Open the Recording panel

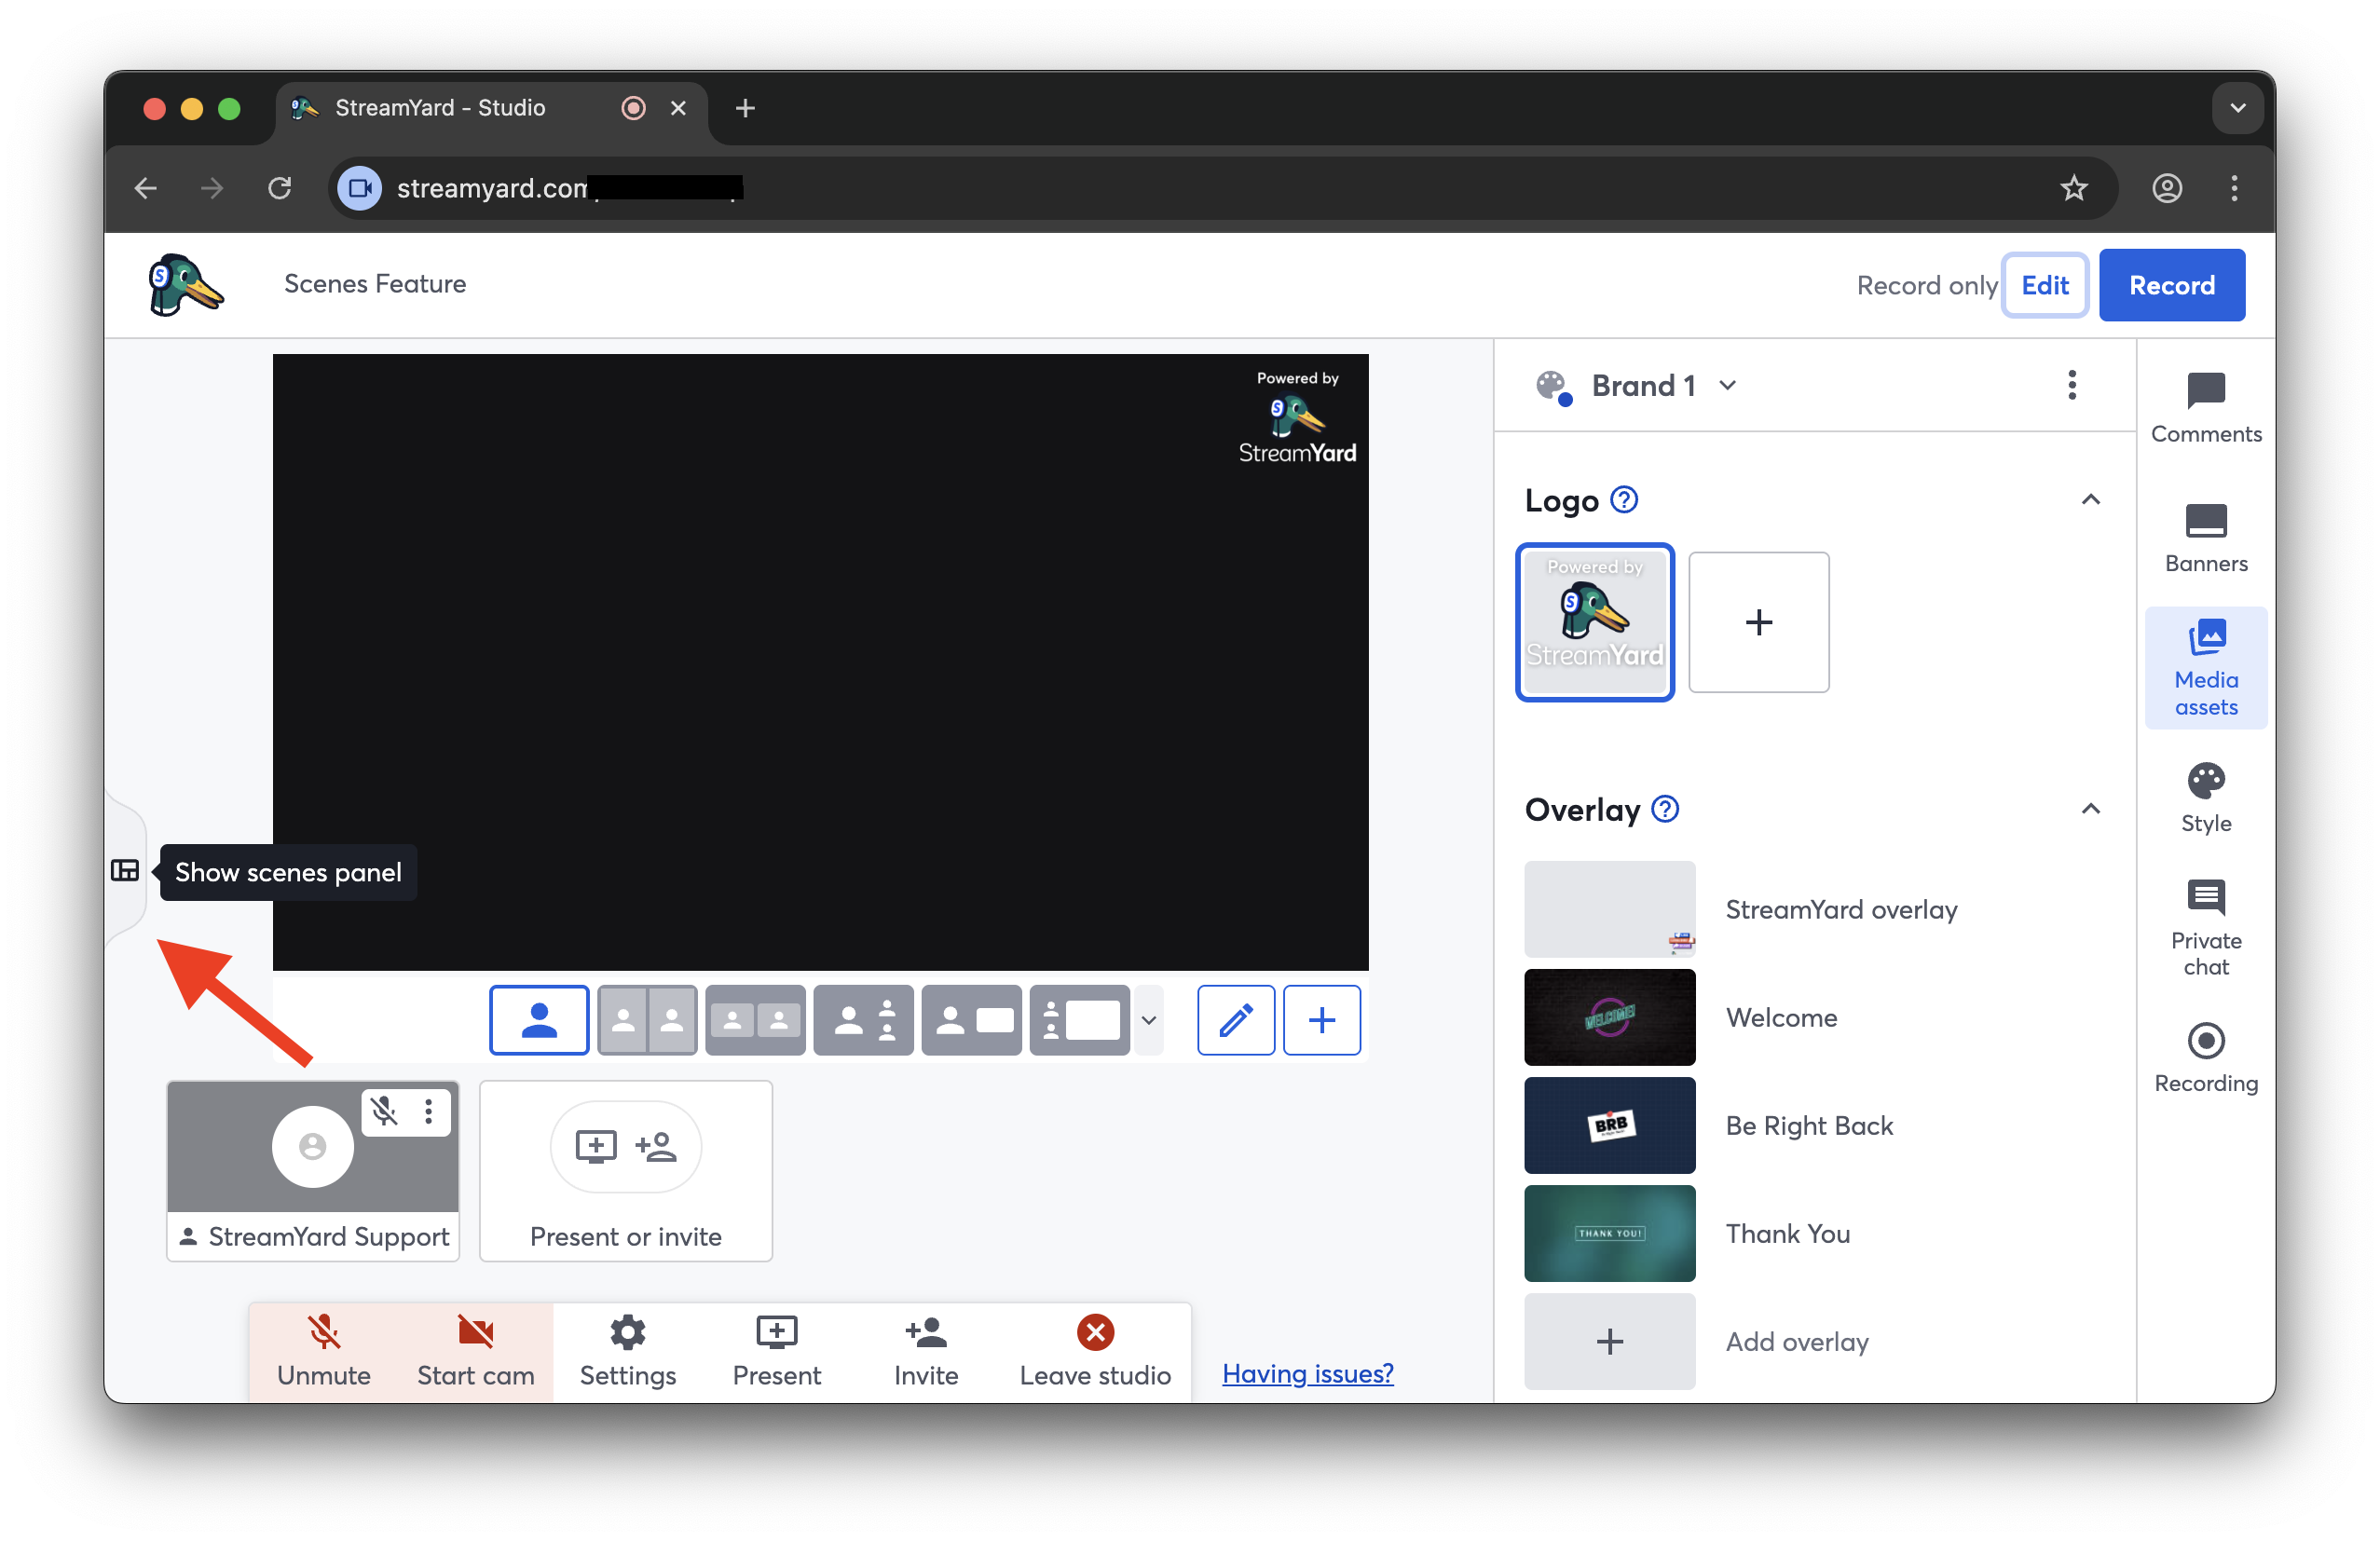click(2205, 1058)
